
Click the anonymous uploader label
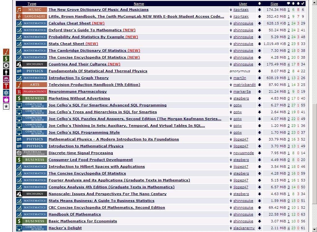[x=240, y=71]
